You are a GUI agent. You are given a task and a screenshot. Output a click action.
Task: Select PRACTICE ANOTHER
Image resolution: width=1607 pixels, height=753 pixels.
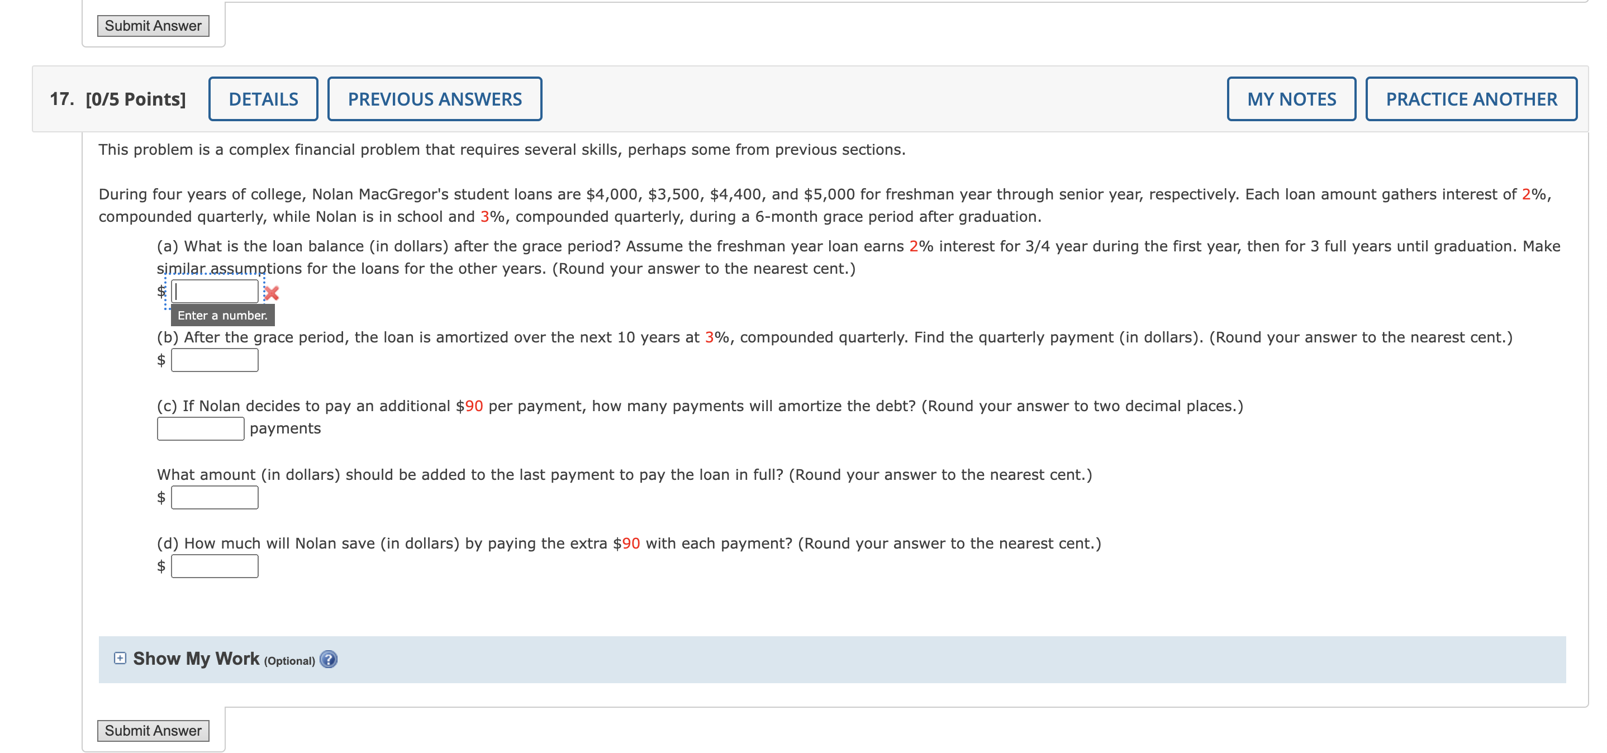click(x=1470, y=98)
